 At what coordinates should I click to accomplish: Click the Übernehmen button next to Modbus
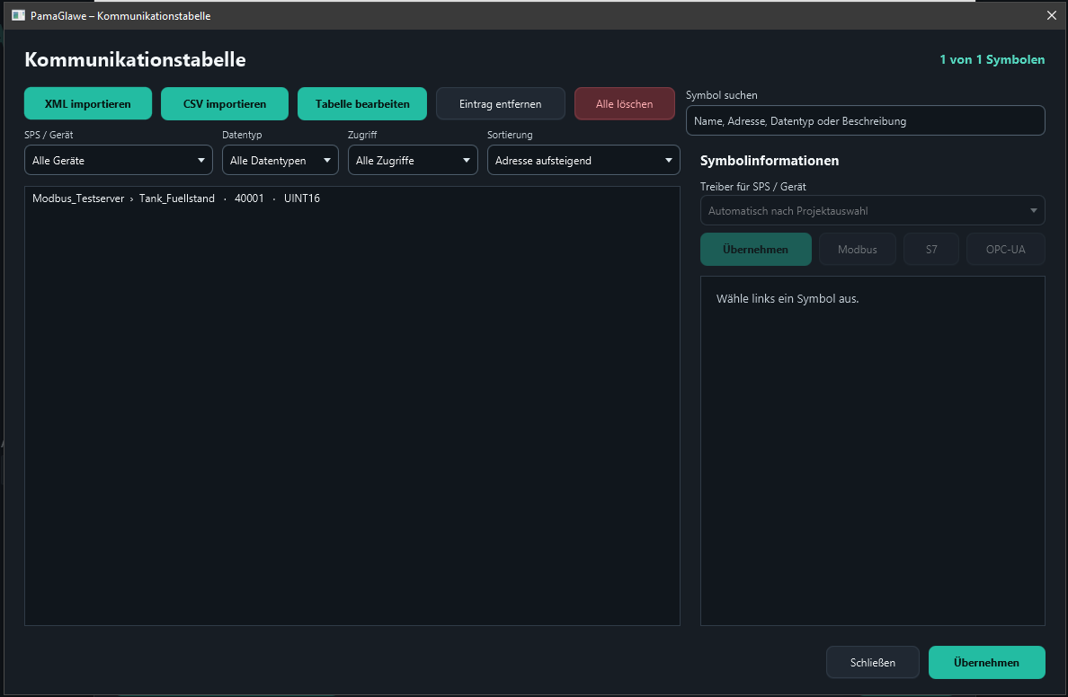coord(756,249)
